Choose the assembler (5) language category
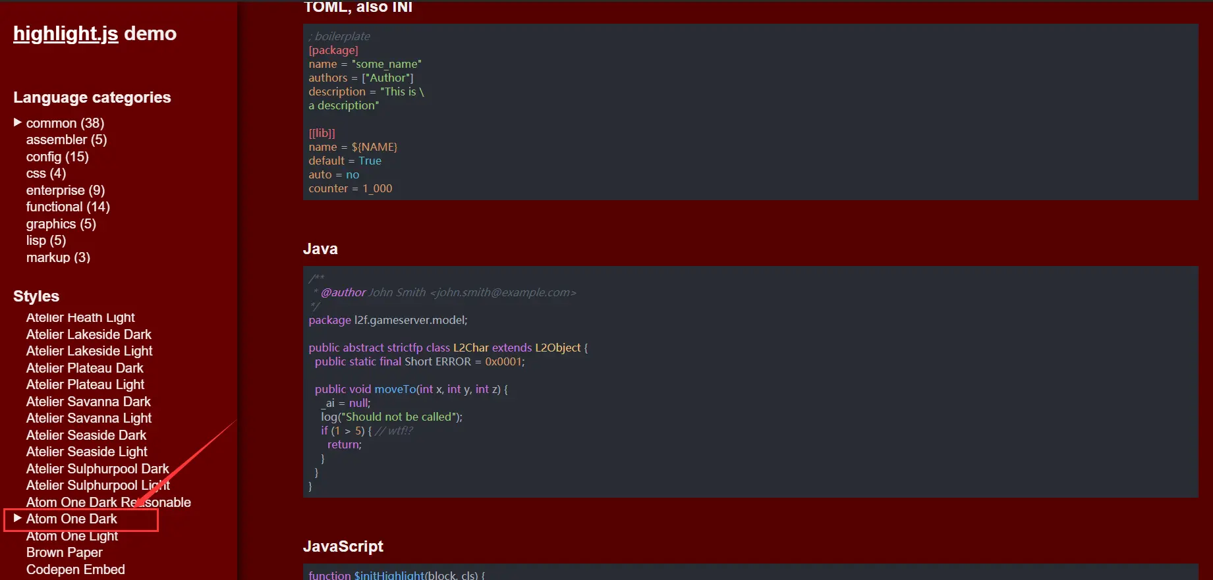 (67, 140)
